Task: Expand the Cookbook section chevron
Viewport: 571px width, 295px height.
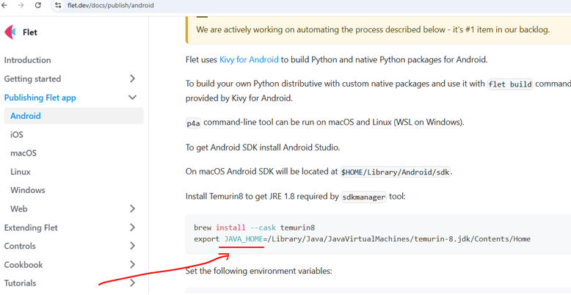Action: click(x=132, y=265)
